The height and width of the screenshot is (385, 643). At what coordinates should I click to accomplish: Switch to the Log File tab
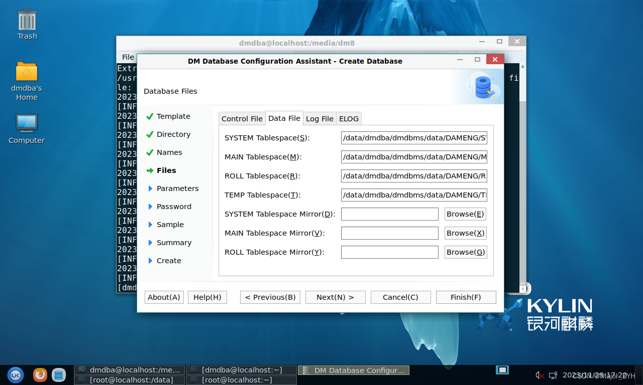point(319,119)
